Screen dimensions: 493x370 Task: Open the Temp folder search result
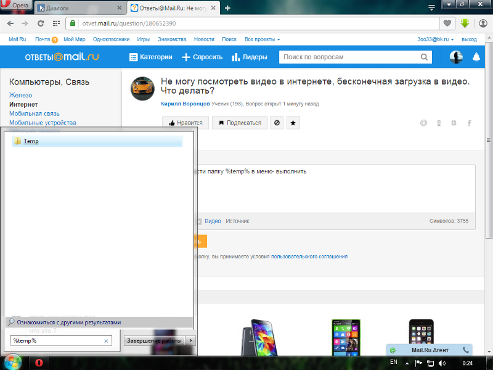[x=97, y=141]
